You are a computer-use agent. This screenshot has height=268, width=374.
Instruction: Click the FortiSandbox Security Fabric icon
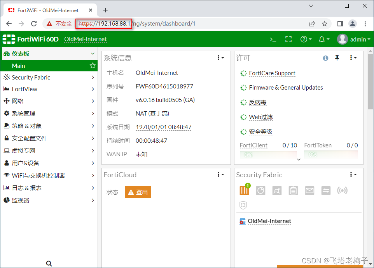point(277,191)
